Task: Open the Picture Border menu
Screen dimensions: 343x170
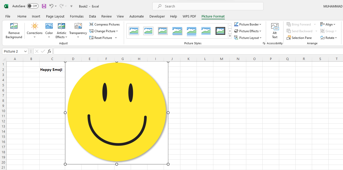Action: (x=248, y=24)
